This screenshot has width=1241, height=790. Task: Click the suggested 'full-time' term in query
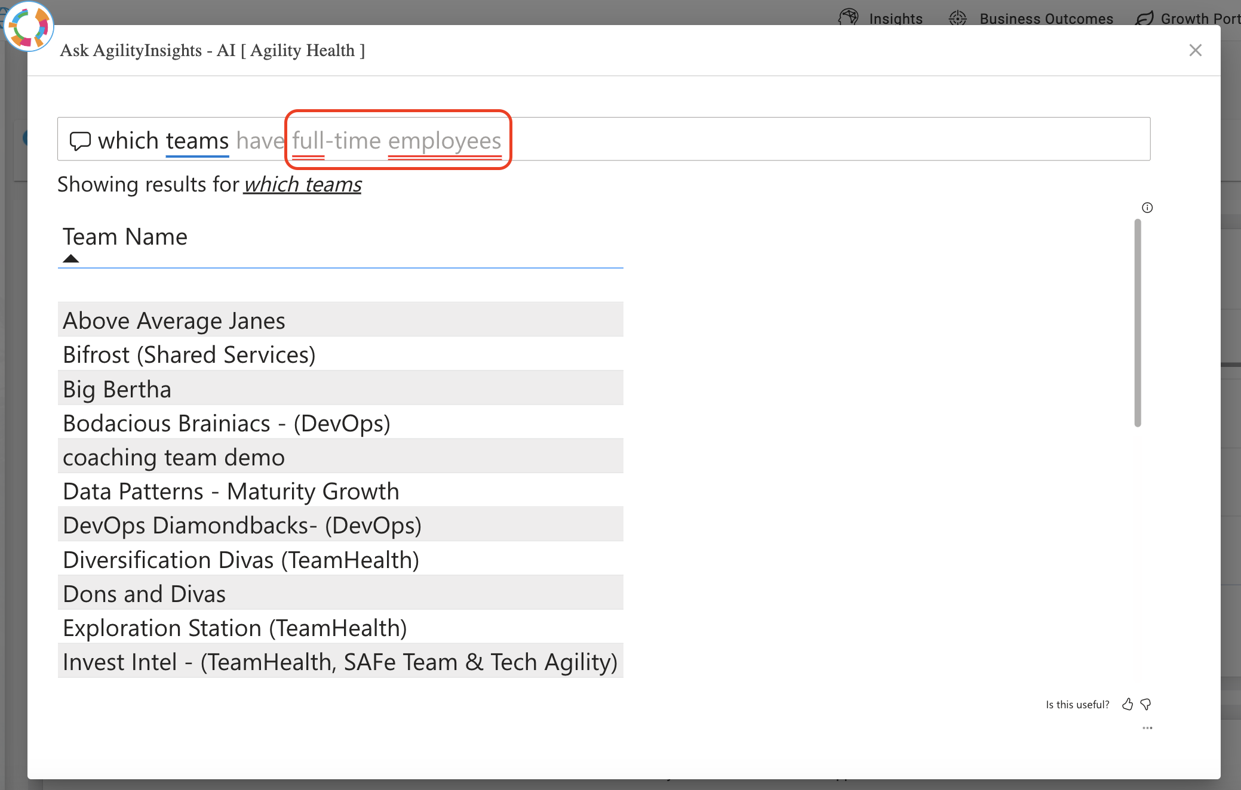tap(336, 141)
